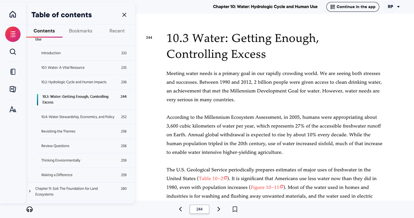The width and height of the screenshot is (414, 218).
Task: Expand Chapter 11: Soil: The Foundation for Land Ecosystems
Action: coord(30,190)
